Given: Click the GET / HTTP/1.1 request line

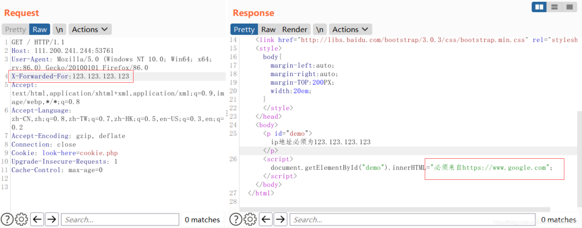Looking at the screenshot, I should tap(38, 42).
